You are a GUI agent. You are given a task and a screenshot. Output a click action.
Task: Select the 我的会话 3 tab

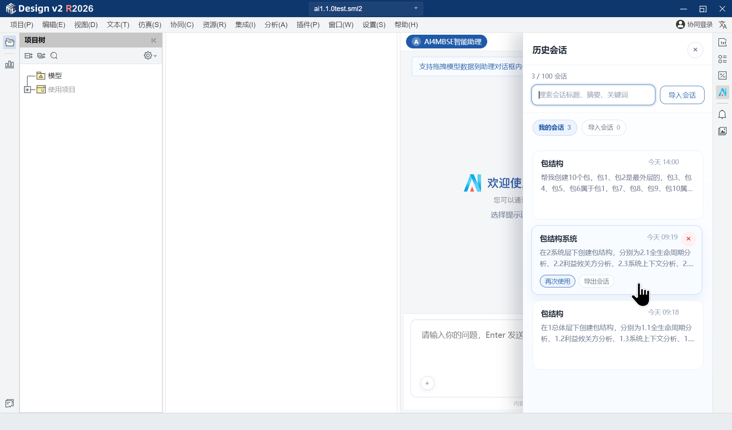[555, 127]
